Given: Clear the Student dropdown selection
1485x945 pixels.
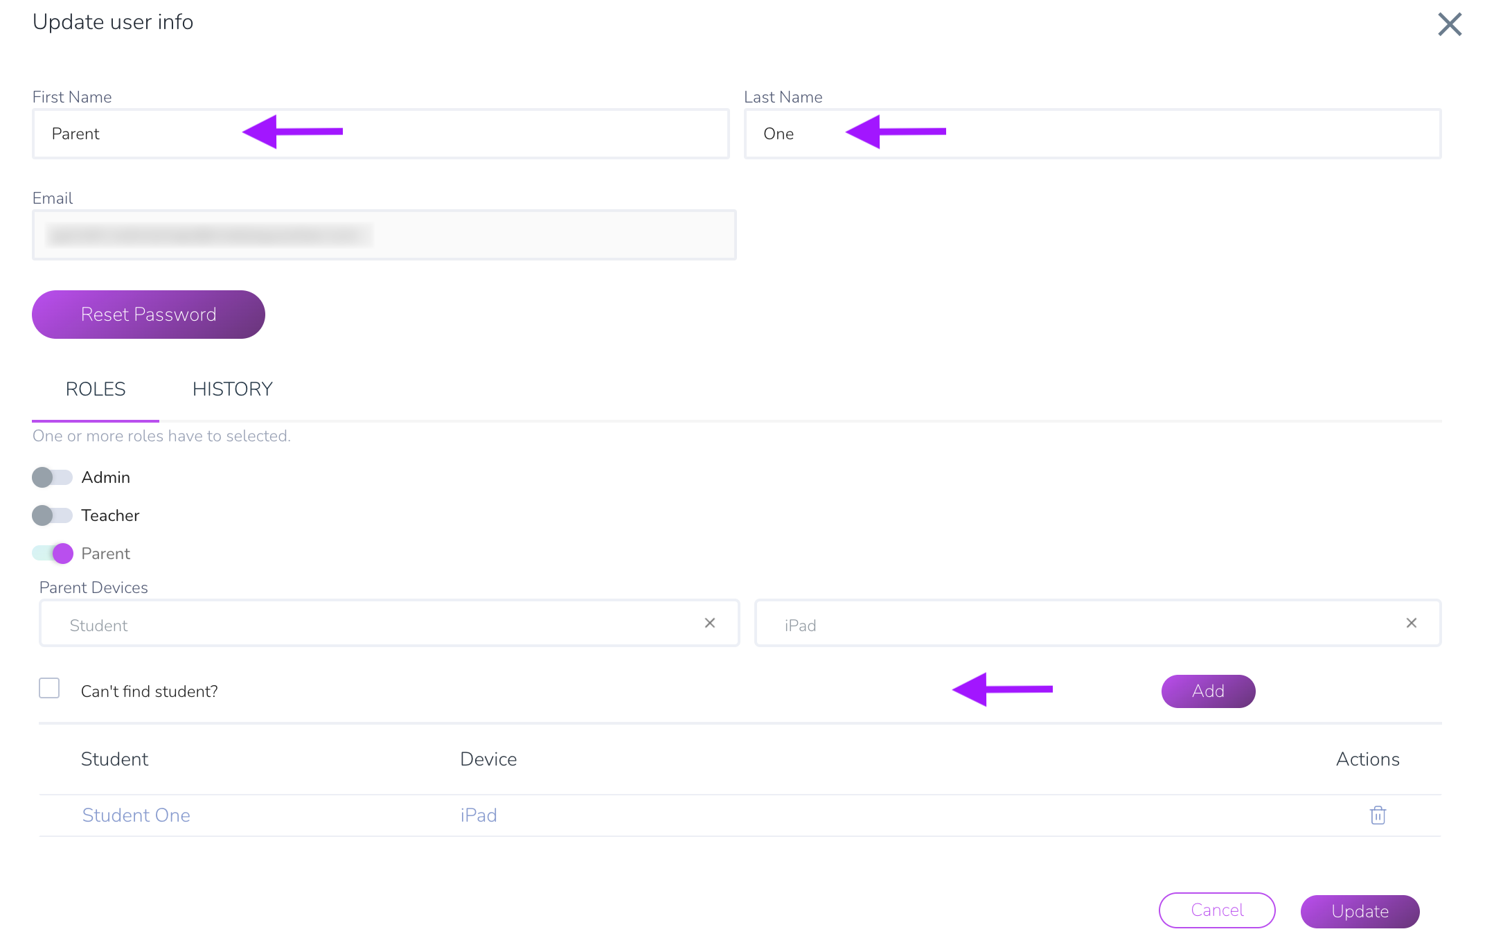Looking at the screenshot, I should (710, 623).
